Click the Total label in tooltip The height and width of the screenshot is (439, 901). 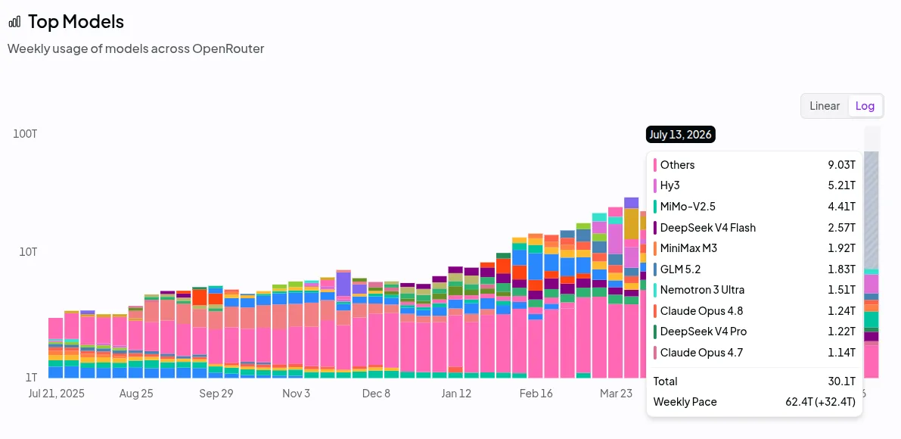point(666,381)
